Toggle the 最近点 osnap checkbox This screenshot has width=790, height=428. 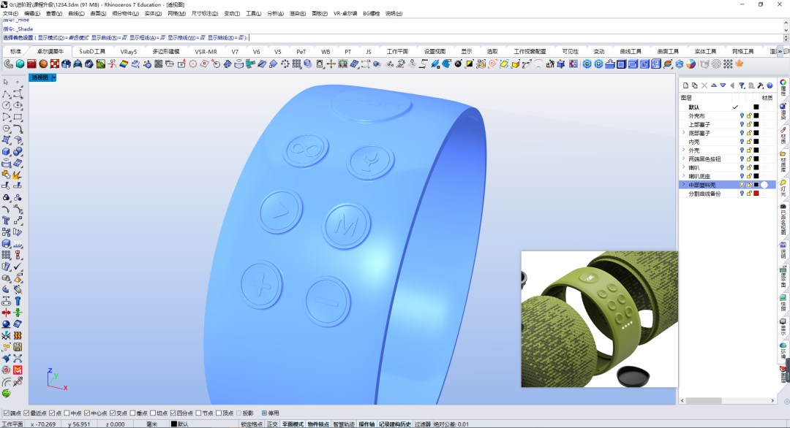(27, 413)
